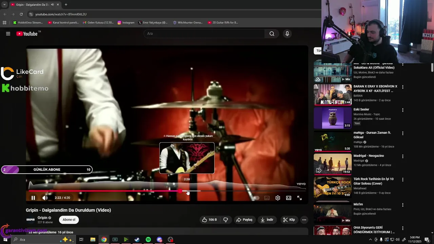434x244 pixels.
Task: Open '20 Guitar Riffs' bookmark
Action: click(223, 23)
